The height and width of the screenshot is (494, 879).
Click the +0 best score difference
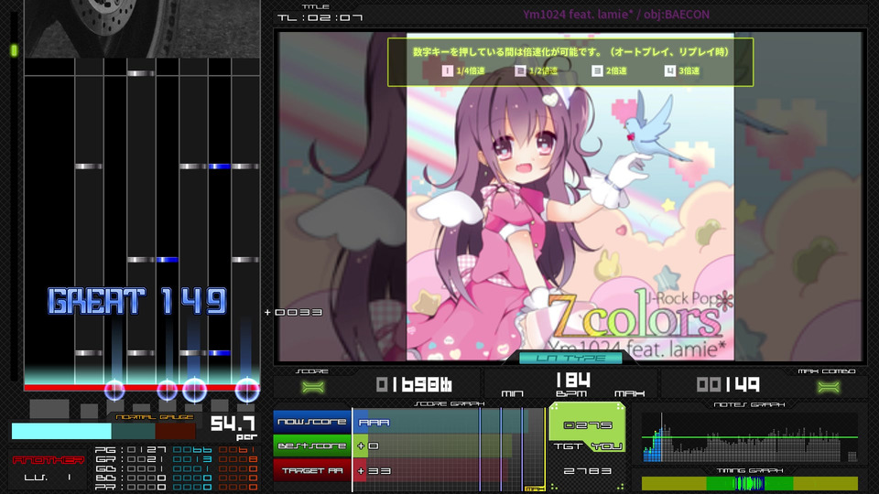click(x=368, y=446)
